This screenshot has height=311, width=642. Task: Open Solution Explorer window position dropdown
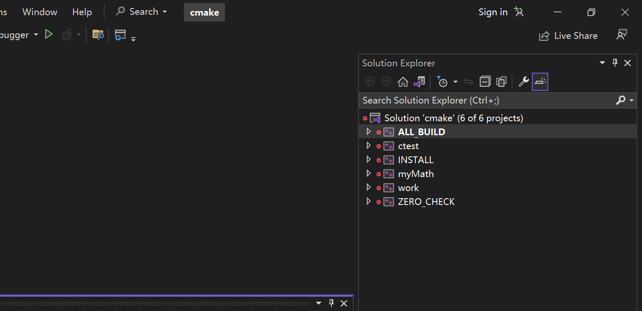[602, 63]
